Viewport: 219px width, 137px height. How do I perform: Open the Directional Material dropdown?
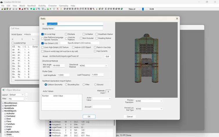point(93,66)
